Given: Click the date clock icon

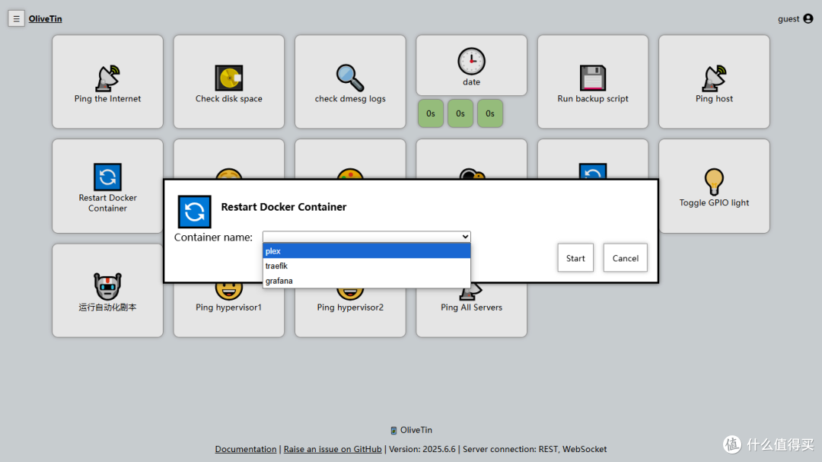Looking at the screenshot, I should coord(471,61).
